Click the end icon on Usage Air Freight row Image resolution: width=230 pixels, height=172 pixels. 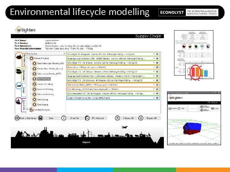157,98
